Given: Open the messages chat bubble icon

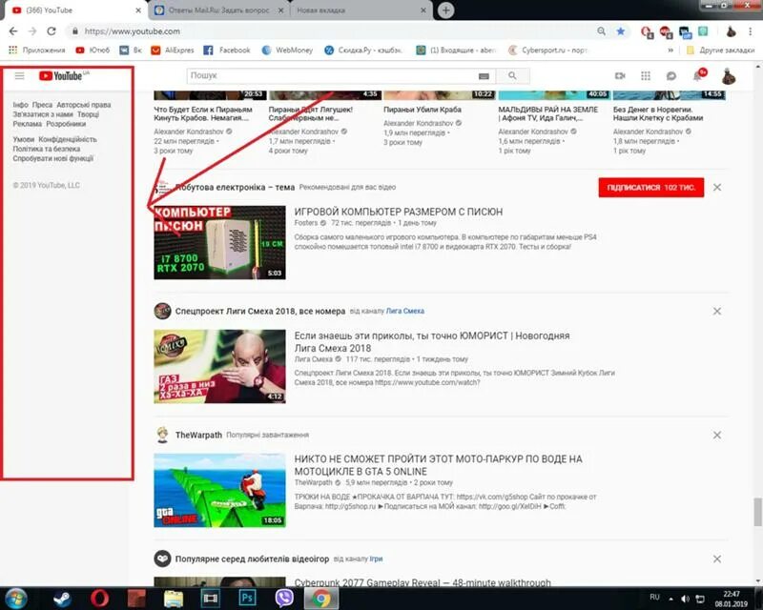Looking at the screenshot, I should coord(671,76).
